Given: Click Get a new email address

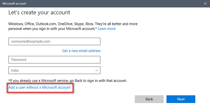Looking at the screenshot, I should [x=81, y=51].
